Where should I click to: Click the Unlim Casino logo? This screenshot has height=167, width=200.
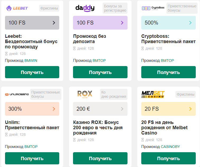pos(17,94)
